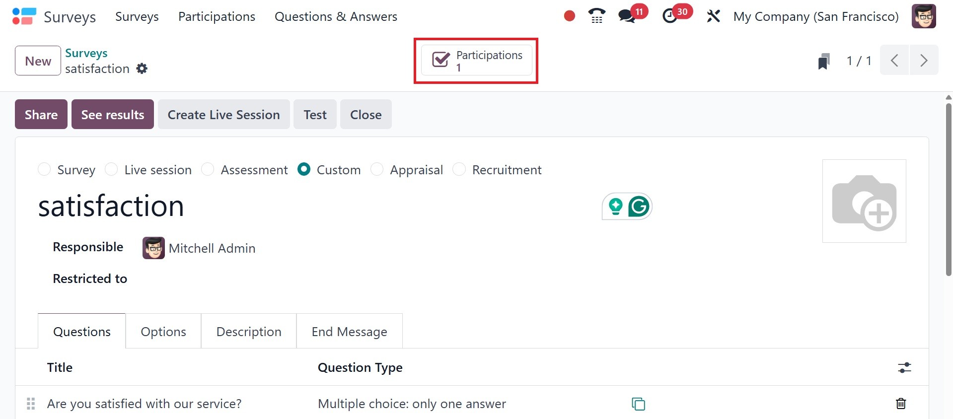Click the See results button
Image resolution: width=953 pixels, height=419 pixels.
(113, 115)
